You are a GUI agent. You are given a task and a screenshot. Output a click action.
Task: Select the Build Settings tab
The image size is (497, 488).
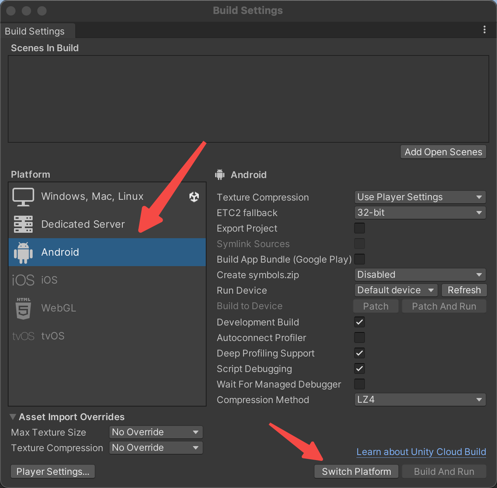(35, 31)
